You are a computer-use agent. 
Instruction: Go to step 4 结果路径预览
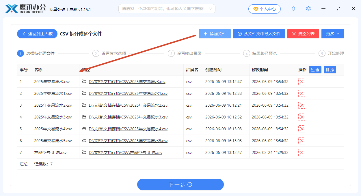260,53
